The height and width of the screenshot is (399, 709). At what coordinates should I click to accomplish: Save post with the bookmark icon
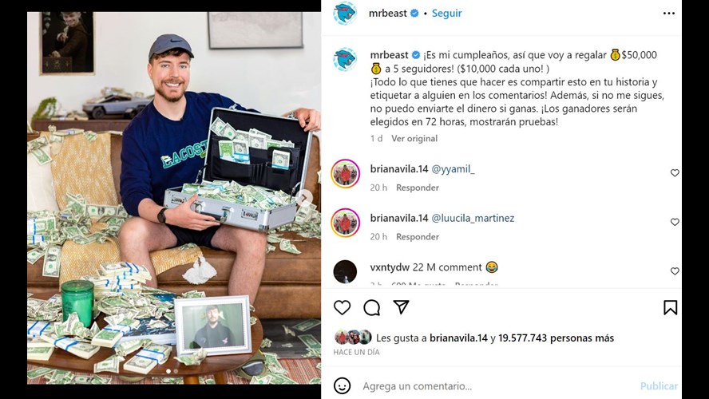tap(670, 308)
